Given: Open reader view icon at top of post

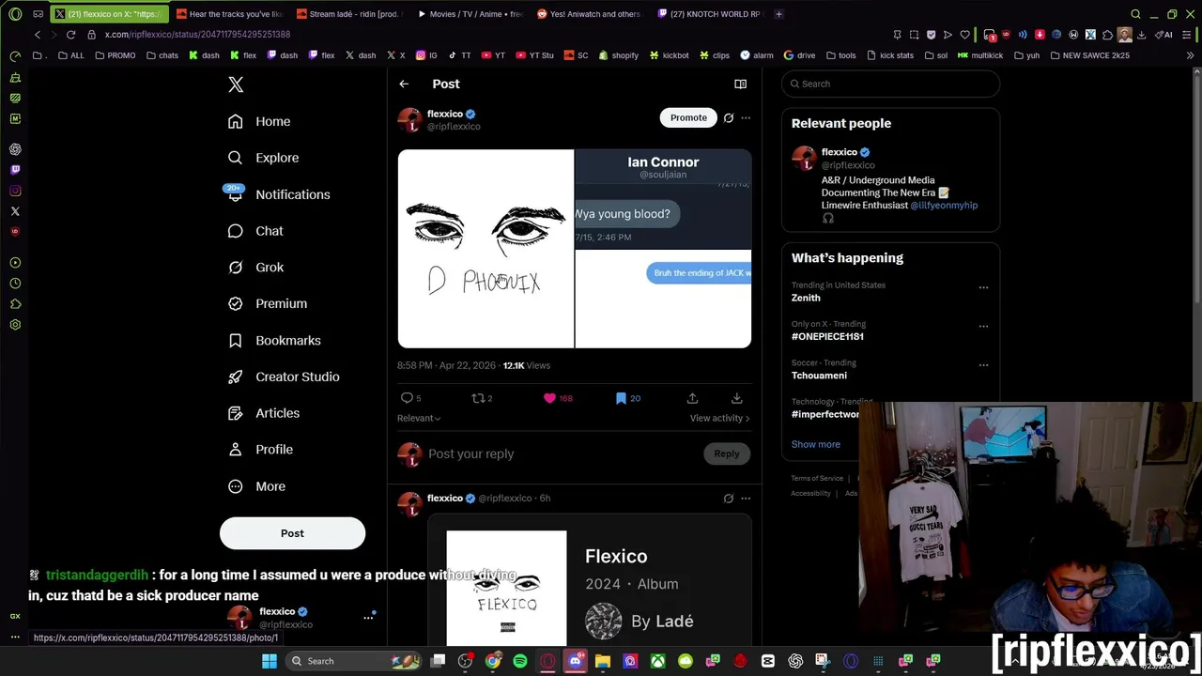Looking at the screenshot, I should point(740,84).
